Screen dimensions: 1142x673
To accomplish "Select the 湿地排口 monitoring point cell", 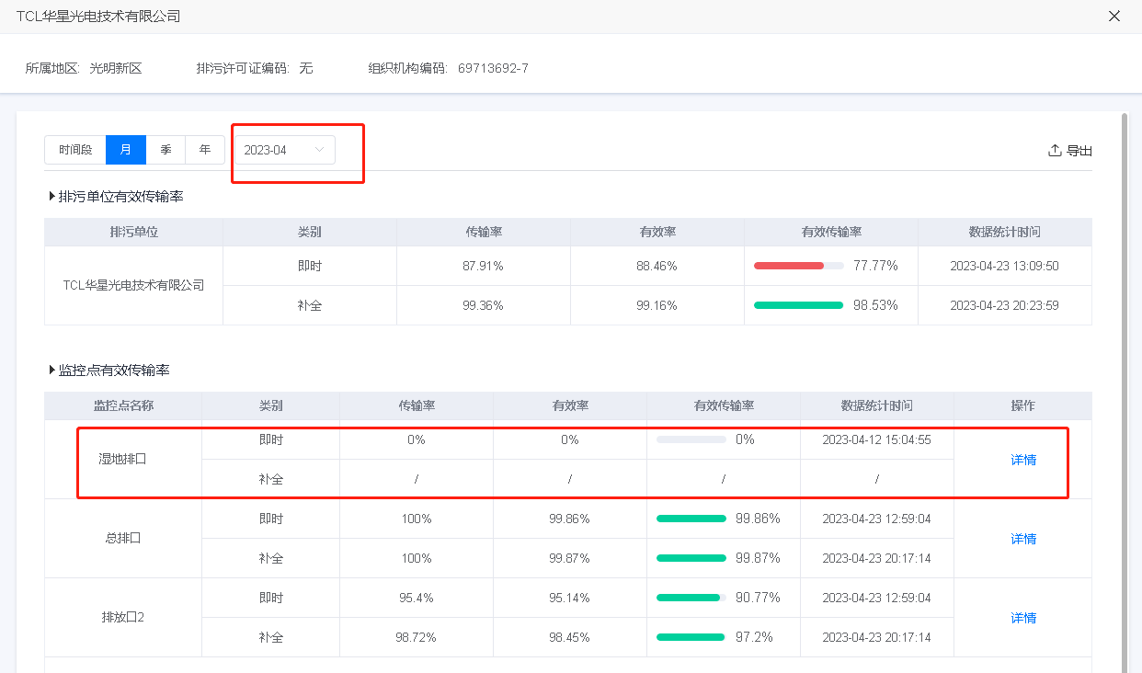I will click(123, 459).
